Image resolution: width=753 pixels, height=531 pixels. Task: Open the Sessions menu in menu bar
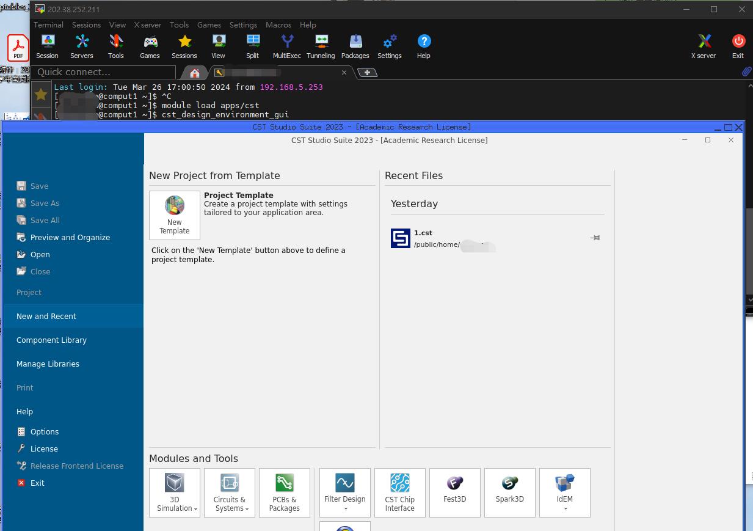coord(86,25)
